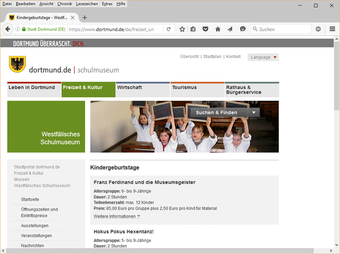Screen dimensions: 340x254
Task: Go to the browser home page icon
Action: [x=217, y=29]
